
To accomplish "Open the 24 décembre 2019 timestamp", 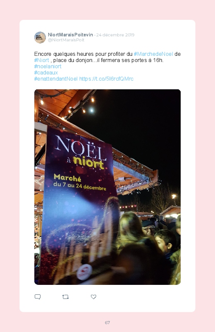I will point(115,35).
